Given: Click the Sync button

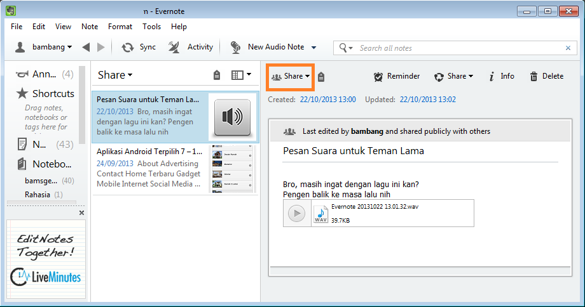Looking at the screenshot, I should [x=139, y=48].
